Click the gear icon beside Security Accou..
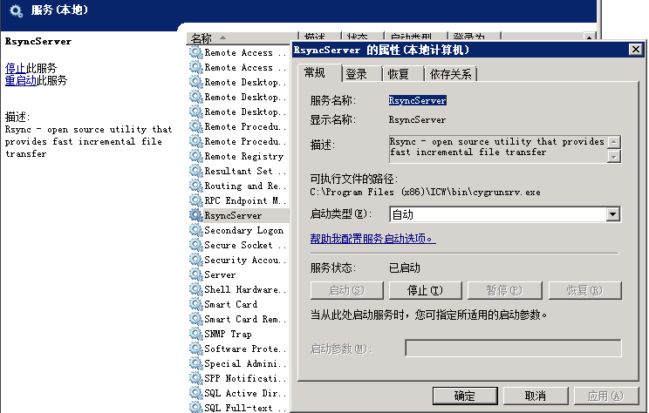Screen dimensions: 649x413 (195, 260)
